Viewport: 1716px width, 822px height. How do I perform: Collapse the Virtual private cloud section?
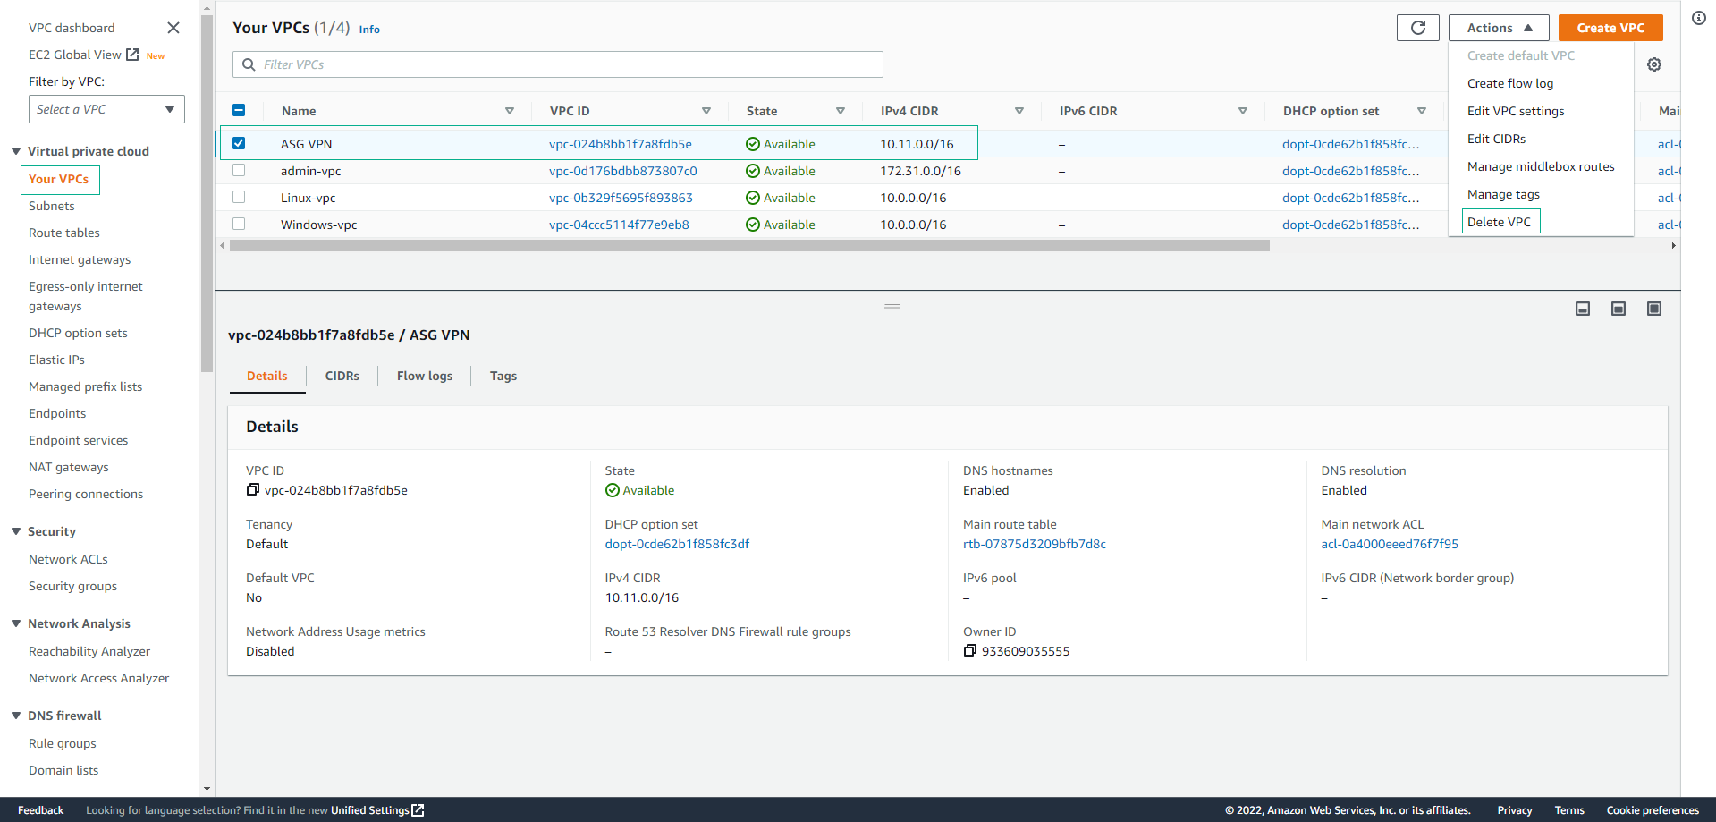pos(16,151)
